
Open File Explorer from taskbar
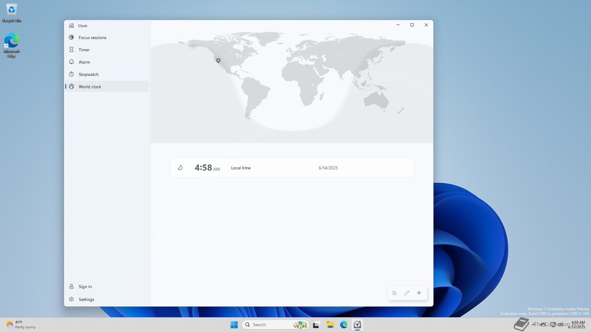(x=330, y=325)
